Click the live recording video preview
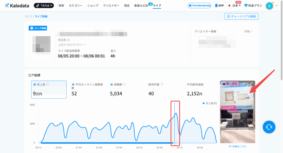283x153 pixels. click(x=237, y=112)
